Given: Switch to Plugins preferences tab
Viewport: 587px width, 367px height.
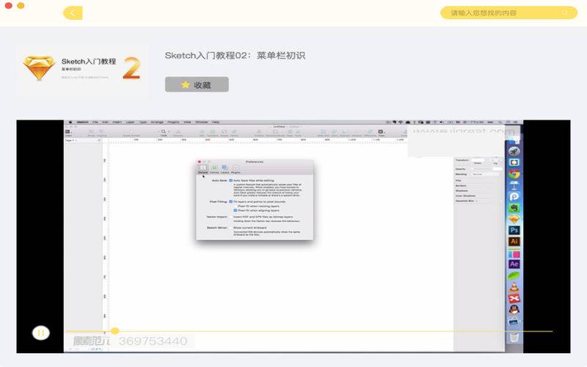Looking at the screenshot, I should click(x=236, y=169).
